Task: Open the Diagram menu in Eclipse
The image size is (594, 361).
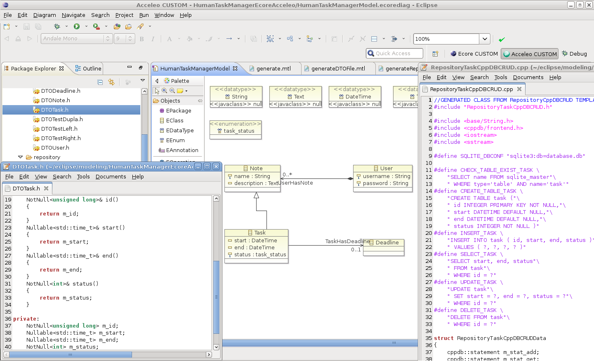Action: coord(45,15)
